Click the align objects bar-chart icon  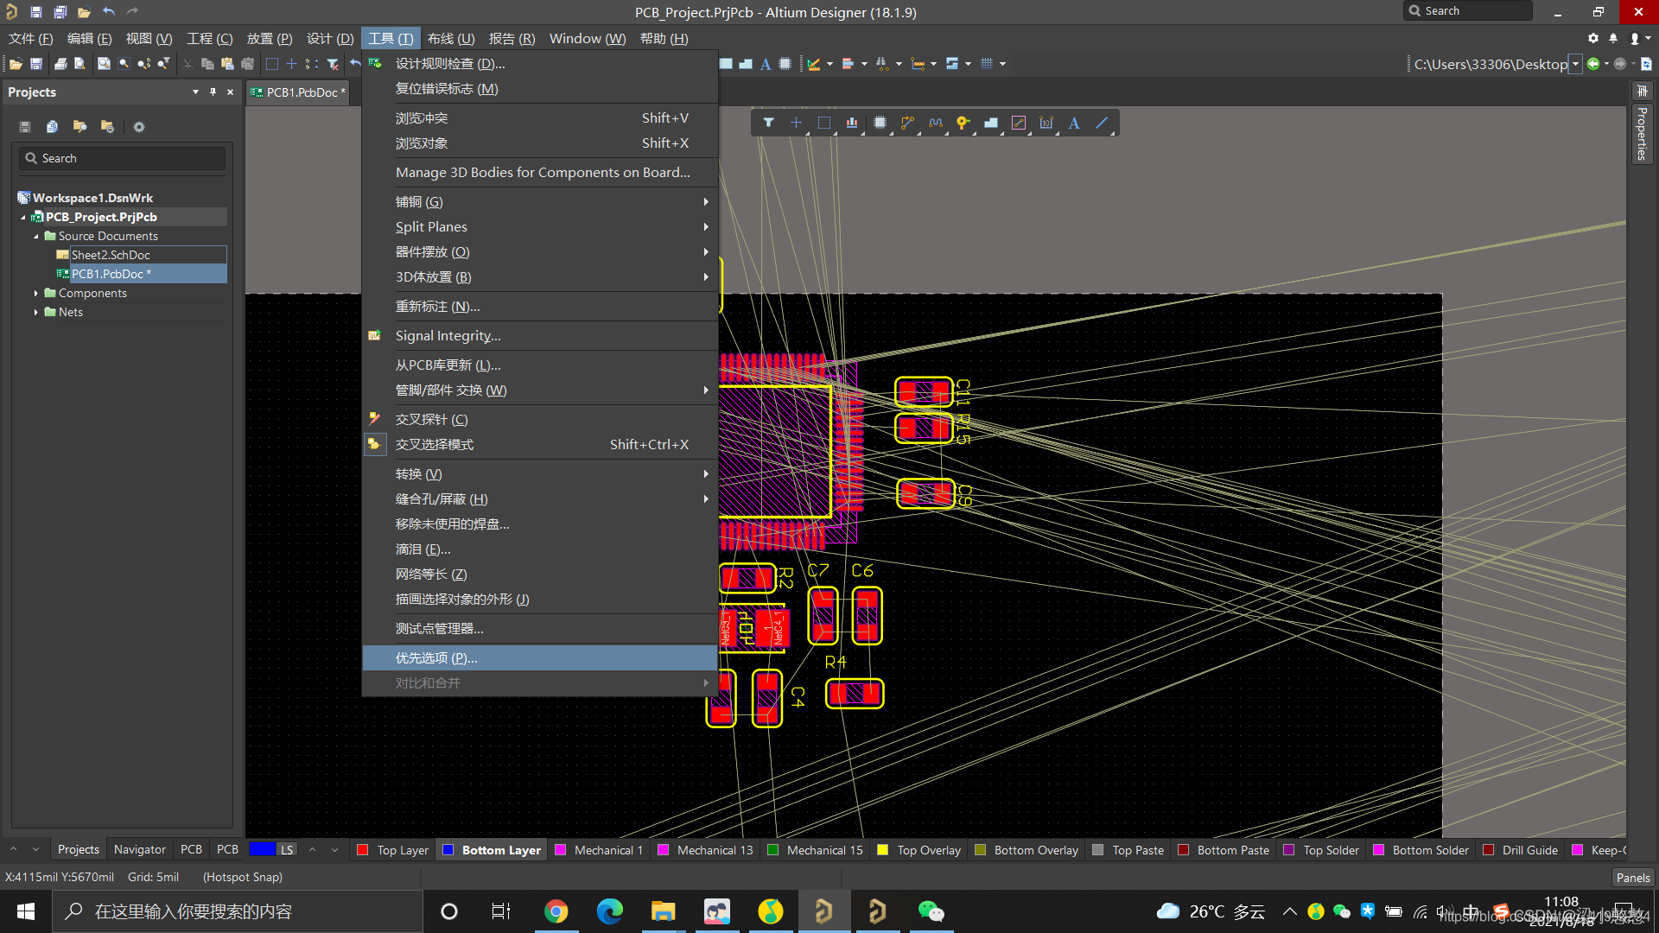pyautogui.click(x=852, y=123)
